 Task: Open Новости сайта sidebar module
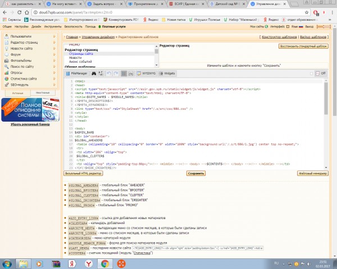coord(21,49)
